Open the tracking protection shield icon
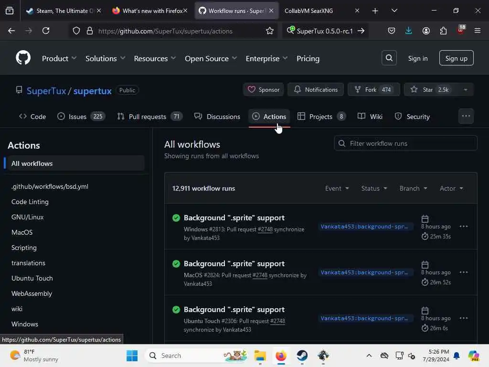This screenshot has width=489, height=367. pos(76,31)
